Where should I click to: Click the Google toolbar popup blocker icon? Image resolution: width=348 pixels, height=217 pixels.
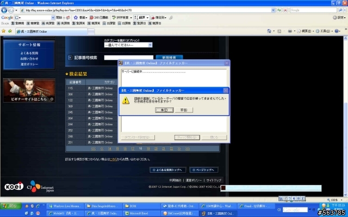point(91,17)
